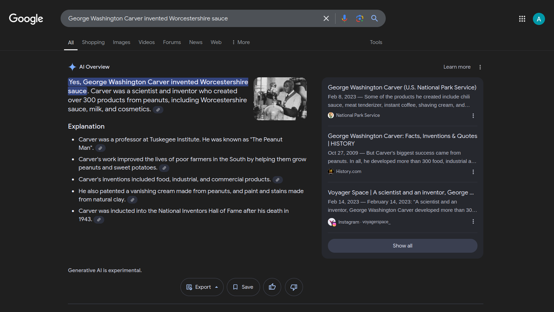Screen dimensions: 554x312
Task: Open options for National Park Service result
Action: click(473, 116)
